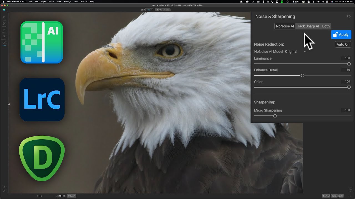This screenshot has width=355, height=199.
Task: Click the help icon at bottom left
Action: click(x=4, y=191)
